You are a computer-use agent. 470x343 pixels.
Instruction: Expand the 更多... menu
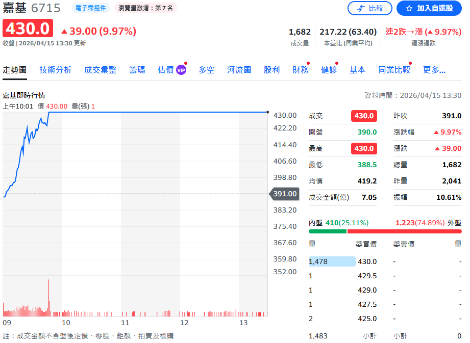point(434,70)
